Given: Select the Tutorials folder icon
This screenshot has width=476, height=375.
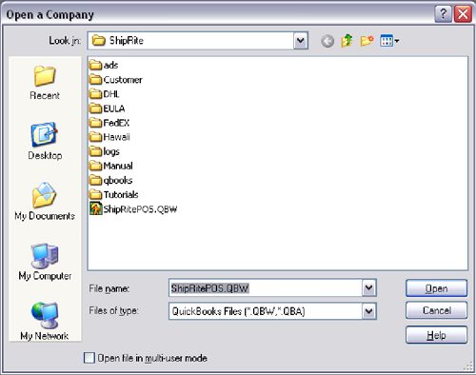Looking at the screenshot, I should pos(95,194).
